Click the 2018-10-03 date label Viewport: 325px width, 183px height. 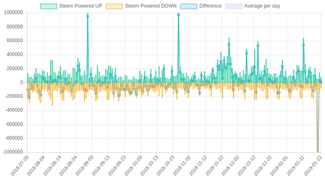[133, 166]
